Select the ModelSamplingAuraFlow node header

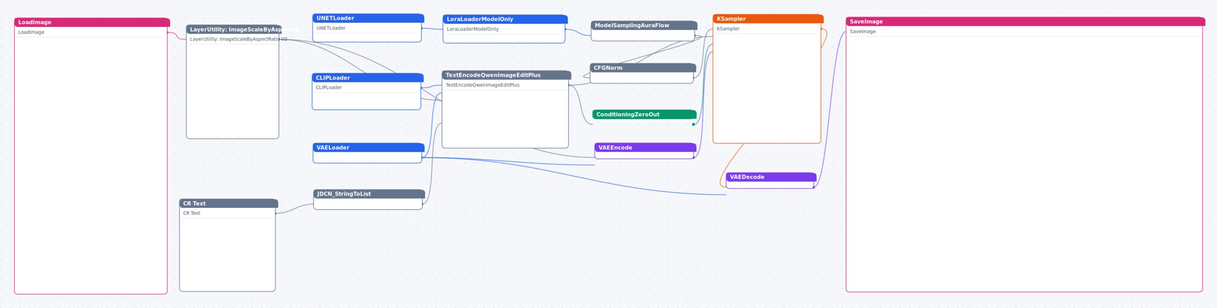pyautogui.click(x=644, y=25)
